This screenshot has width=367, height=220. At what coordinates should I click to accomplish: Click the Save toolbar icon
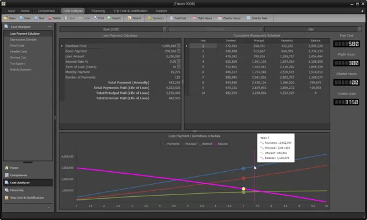(x=66, y=18)
